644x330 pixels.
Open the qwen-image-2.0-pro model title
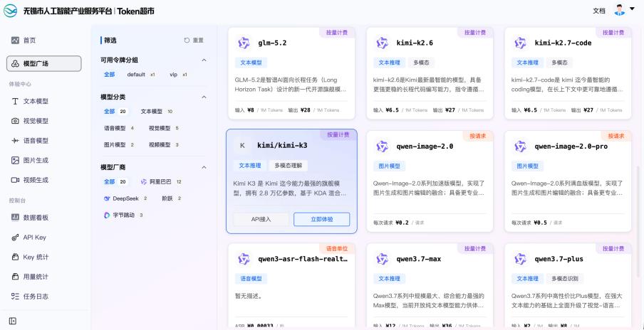pos(571,146)
